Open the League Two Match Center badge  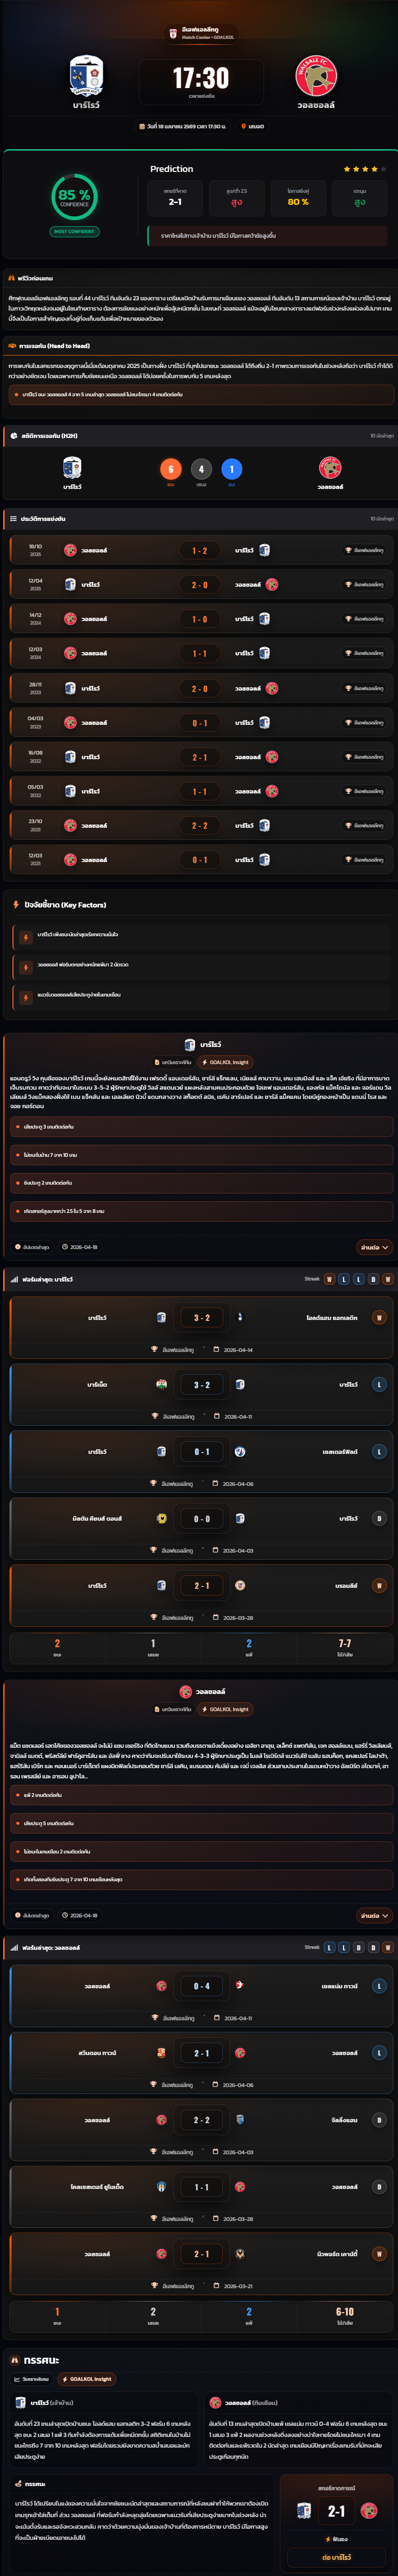click(x=200, y=33)
